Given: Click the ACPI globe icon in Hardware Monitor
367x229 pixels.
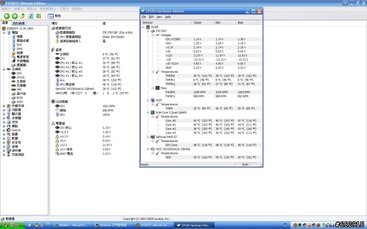Looking at the screenshot, I should click(153, 100).
